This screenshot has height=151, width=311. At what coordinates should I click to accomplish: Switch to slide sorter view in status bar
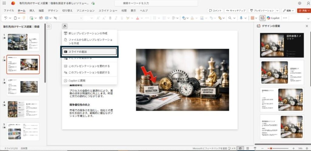(x=248, y=149)
